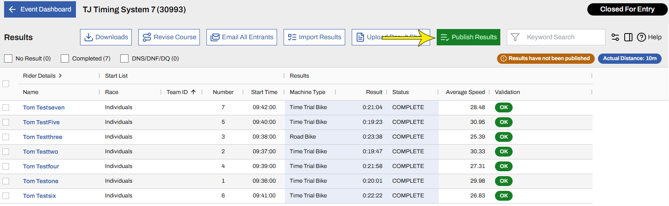Click the funnel filter icon
The height and width of the screenshot is (206, 669).
pos(515,37)
